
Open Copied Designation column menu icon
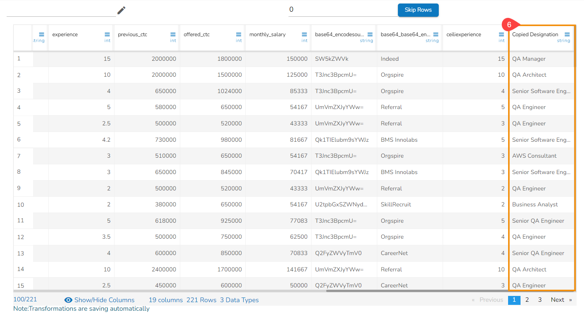click(567, 35)
